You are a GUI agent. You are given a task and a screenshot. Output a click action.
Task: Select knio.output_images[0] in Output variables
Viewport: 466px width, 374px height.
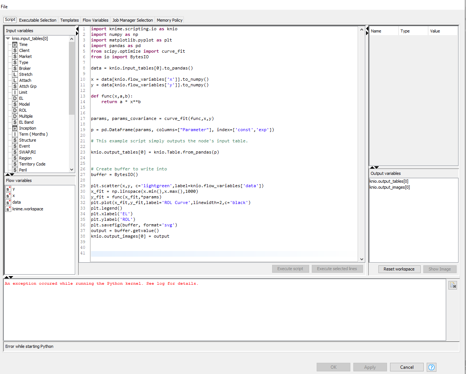tap(390, 187)
